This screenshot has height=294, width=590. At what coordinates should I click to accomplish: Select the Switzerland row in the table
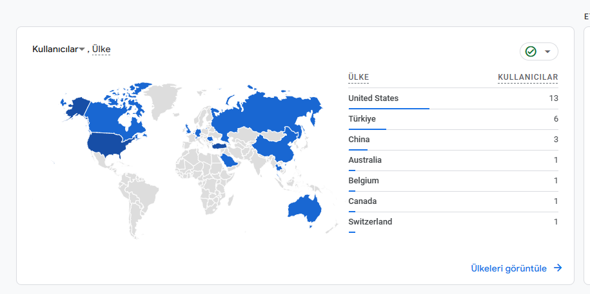coord(453,223)
